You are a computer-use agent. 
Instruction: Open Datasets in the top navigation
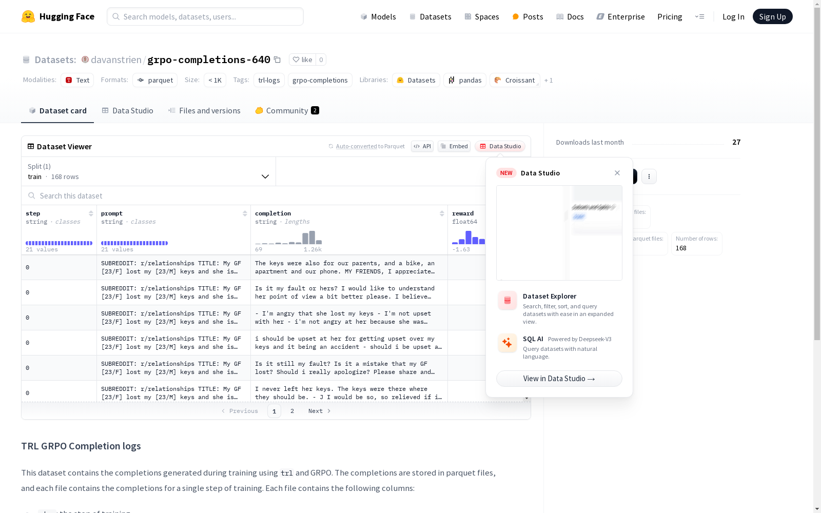[x=430, y=16]
